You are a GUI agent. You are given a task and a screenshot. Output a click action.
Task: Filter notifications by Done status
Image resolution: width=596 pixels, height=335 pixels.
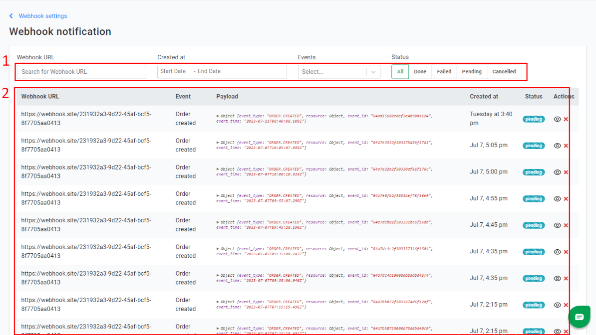[420, 72]
